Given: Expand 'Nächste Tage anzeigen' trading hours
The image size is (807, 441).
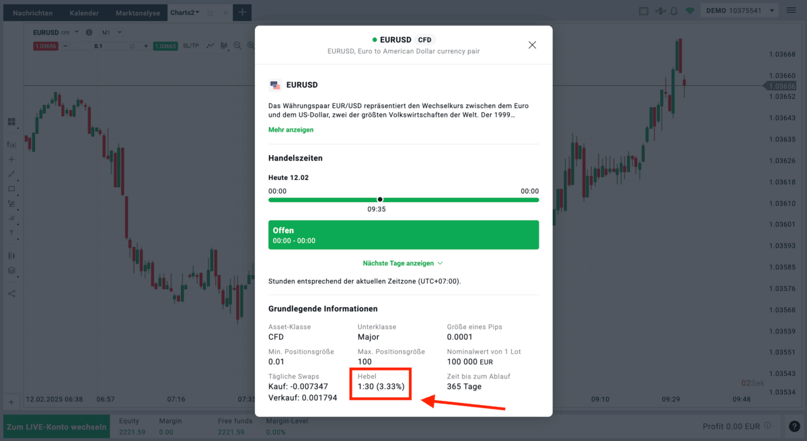Looking at the screenshot, I should [x=403, y=263].
